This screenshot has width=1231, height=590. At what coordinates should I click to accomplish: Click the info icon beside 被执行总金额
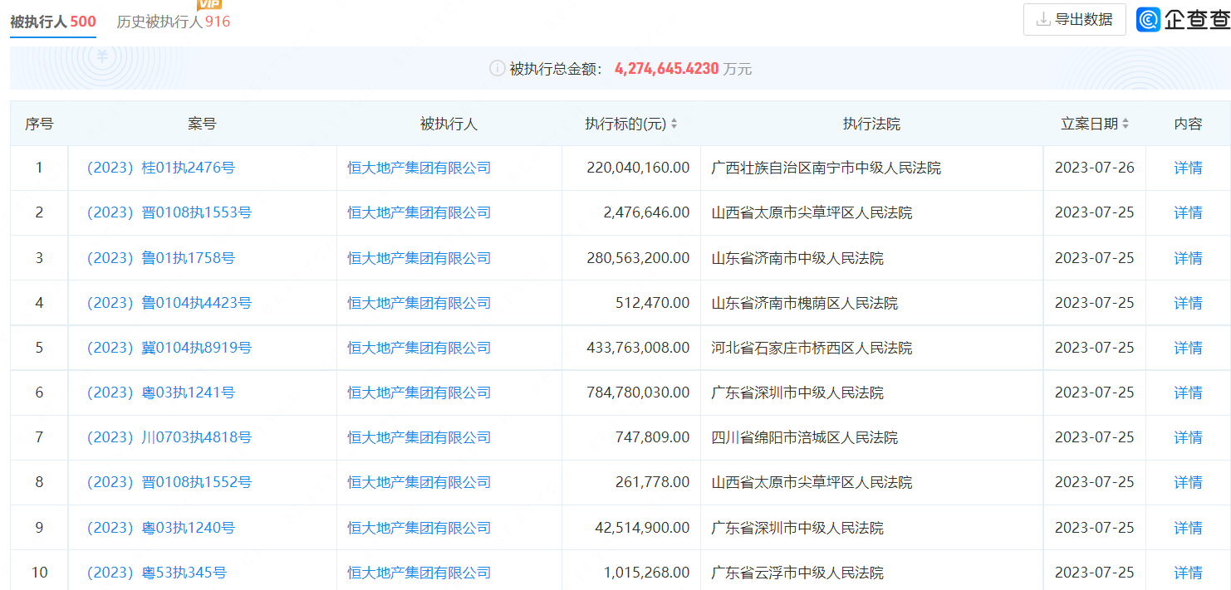coord(497,69)
